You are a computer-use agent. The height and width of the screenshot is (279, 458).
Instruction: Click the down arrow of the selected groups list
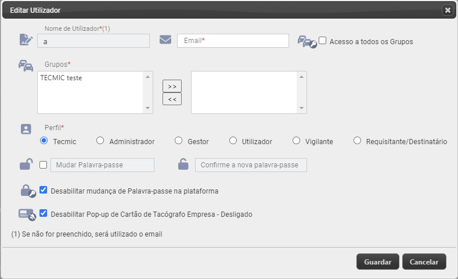pyautogui.click(x=302, y=108)
